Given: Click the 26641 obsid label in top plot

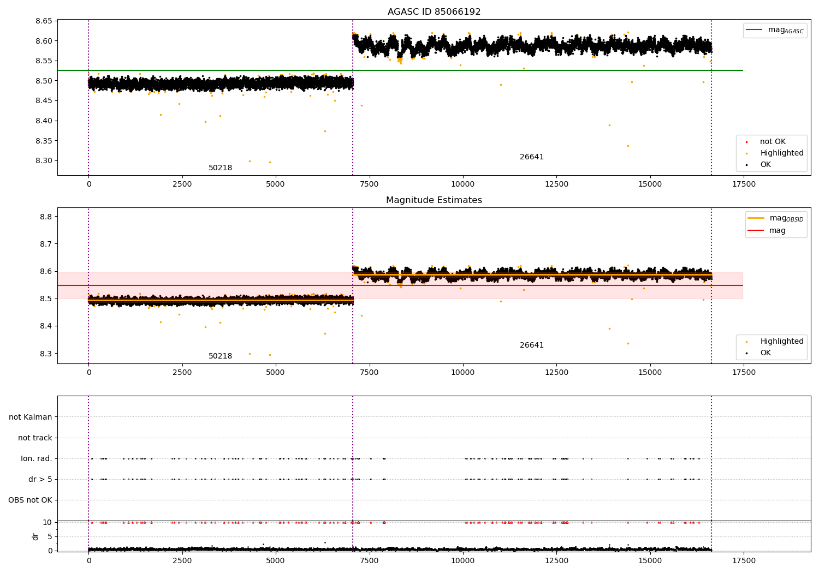Looking at the screenshot, I should [532, 157].
